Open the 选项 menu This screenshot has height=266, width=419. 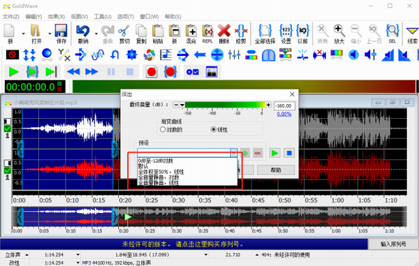coord(125,17)
